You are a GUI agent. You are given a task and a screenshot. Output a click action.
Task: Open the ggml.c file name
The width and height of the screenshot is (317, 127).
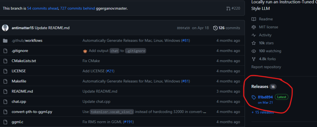(x=17, y=122)
